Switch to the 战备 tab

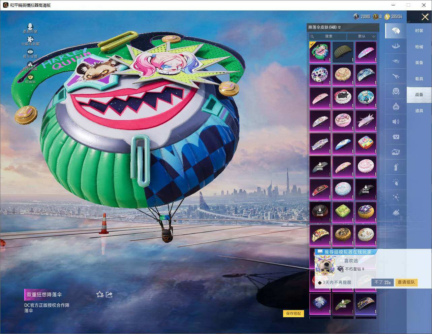coord(419,95)
